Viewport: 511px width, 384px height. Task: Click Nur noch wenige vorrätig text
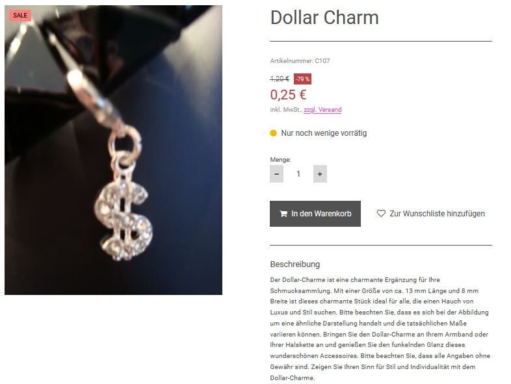click(x=324, y=133)
